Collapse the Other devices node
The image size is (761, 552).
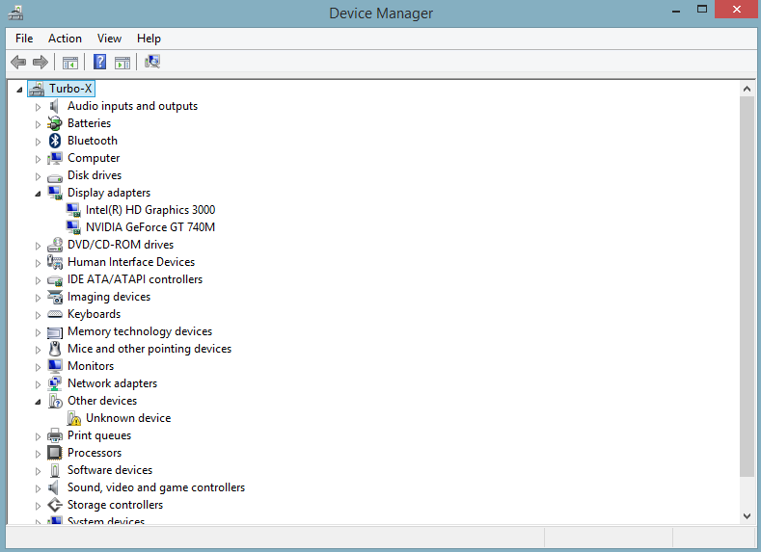[x=39, y=401]
